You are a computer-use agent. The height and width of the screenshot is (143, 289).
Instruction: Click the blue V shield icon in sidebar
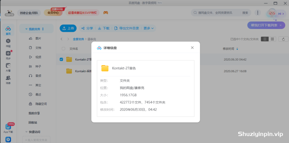[x=8, y=140]
